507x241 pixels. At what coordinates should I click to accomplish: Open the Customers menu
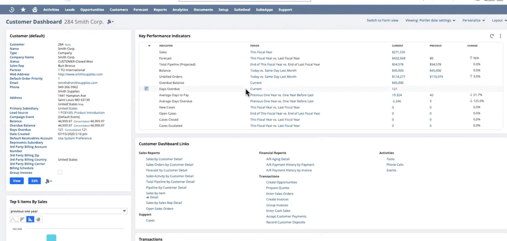click(x=119, y=10)
